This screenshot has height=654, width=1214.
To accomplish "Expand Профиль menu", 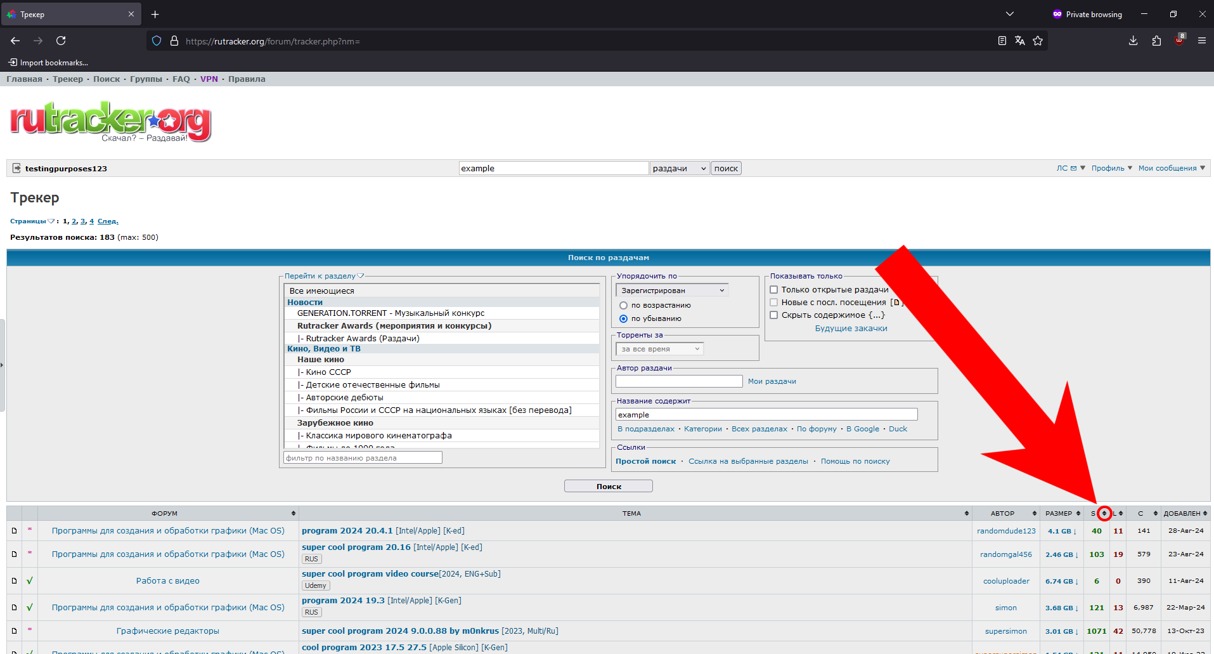I will point(1111,168).
